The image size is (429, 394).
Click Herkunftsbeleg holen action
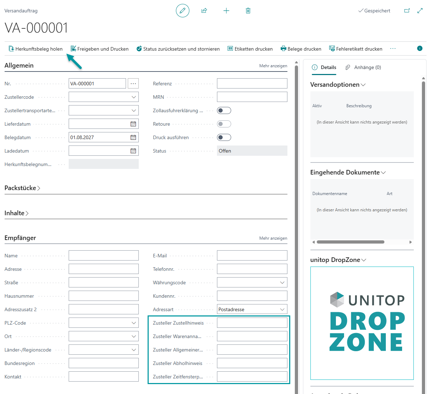click(36, 49)
